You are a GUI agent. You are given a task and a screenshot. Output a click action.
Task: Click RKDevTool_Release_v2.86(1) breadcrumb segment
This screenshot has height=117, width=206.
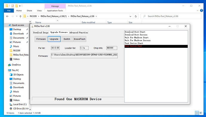pyautogui.click(x=54, y=16)
